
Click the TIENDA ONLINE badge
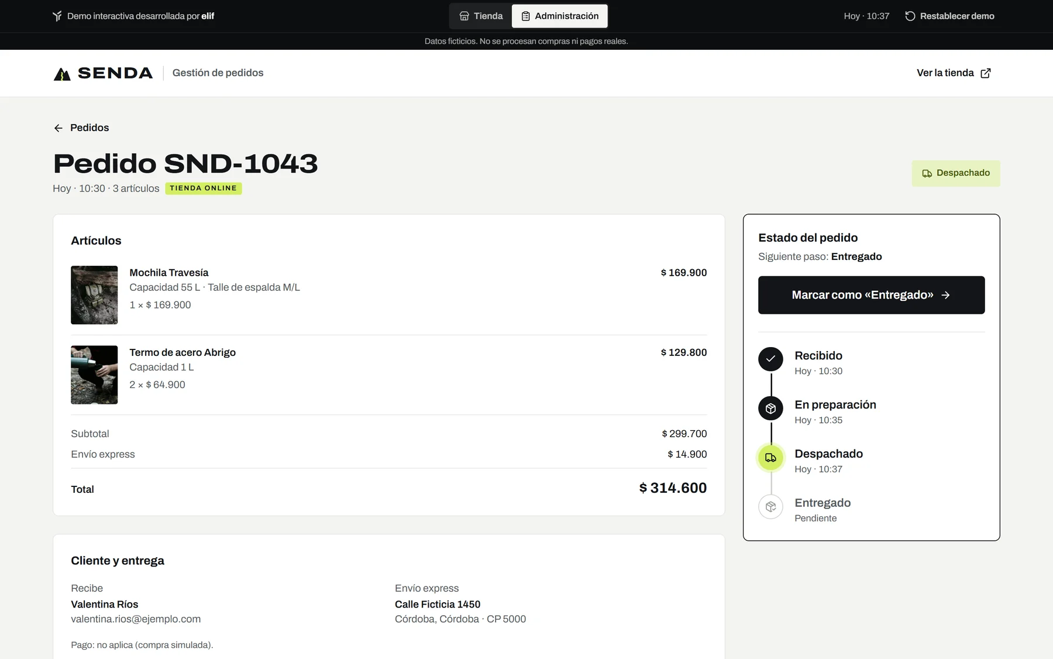pos(204,188)
